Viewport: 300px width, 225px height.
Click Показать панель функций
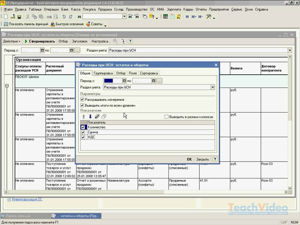pyautogui.click(x=26, y=24)
